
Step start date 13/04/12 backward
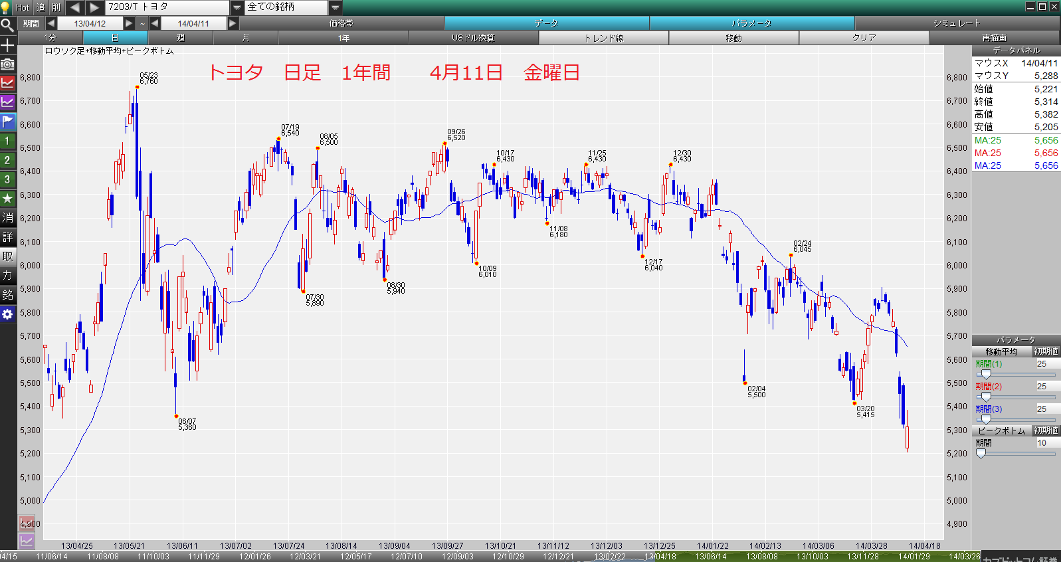click(x=51, y=23)
